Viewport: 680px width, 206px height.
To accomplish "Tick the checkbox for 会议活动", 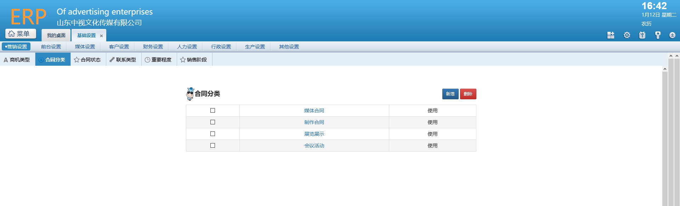I will 212,146.
